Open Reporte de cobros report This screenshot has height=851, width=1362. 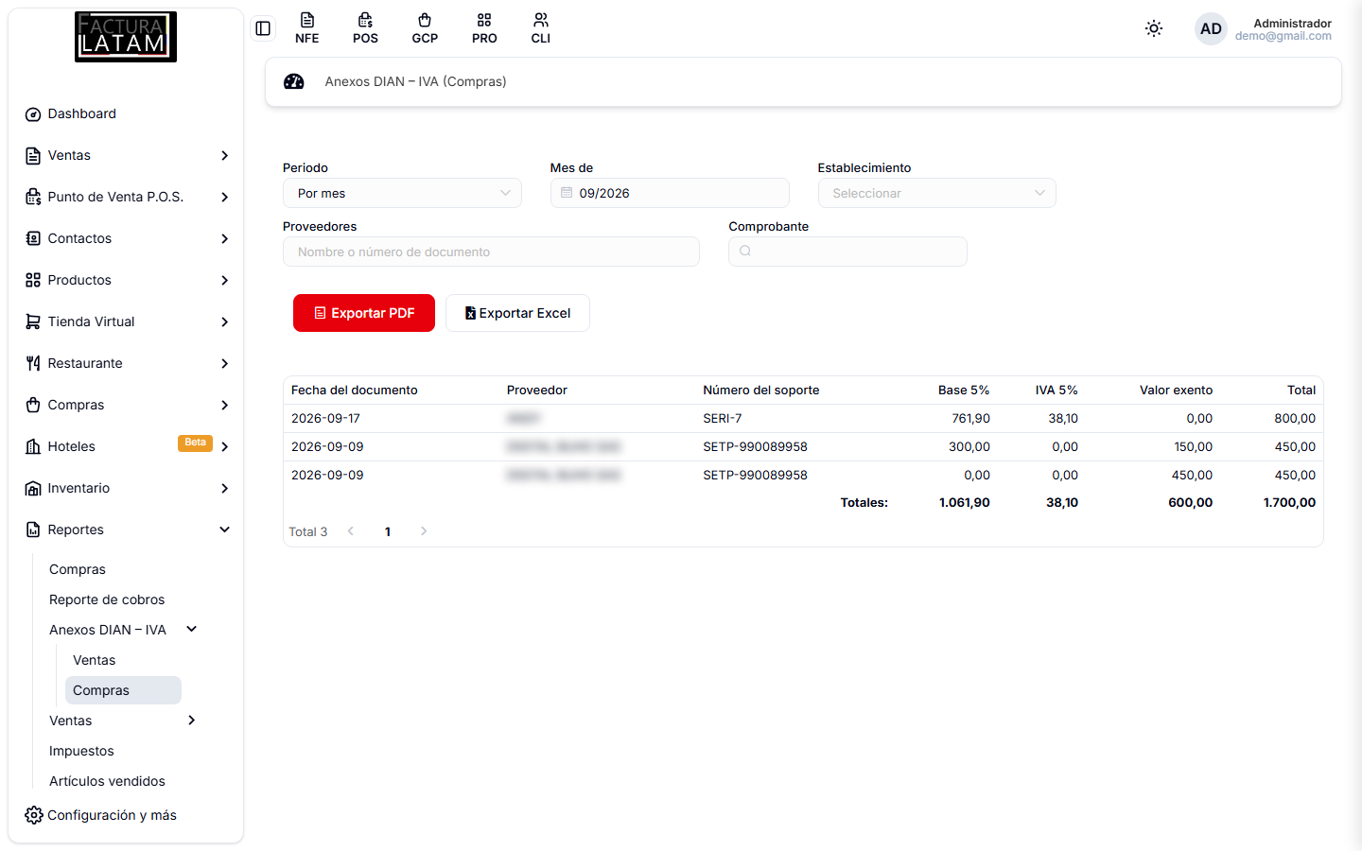click(x=107, y=599)
